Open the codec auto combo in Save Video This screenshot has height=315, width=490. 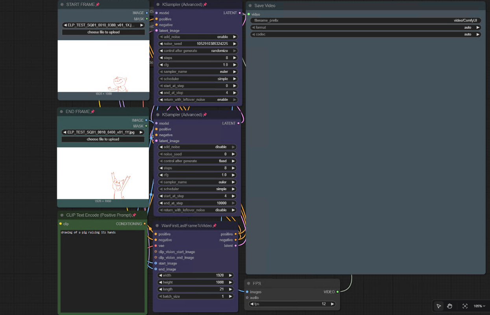click(366, 34)
